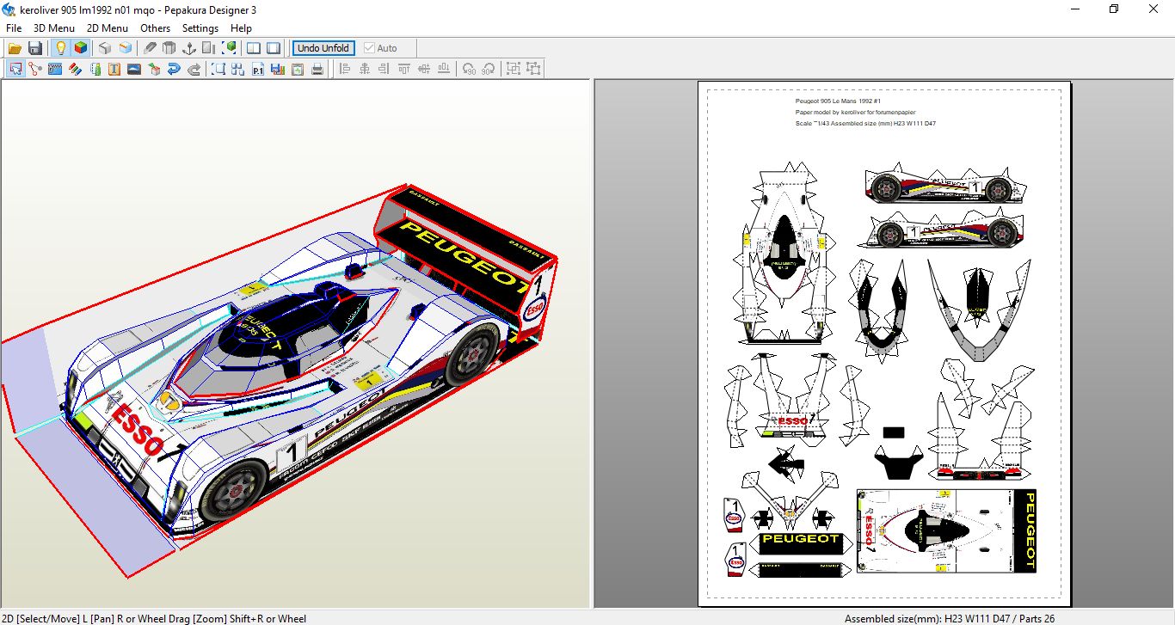Image resolution: width=1175 pixels, height=625 pixels.
Task: Switch to the split two-pane layout icon
Action: 254,48
